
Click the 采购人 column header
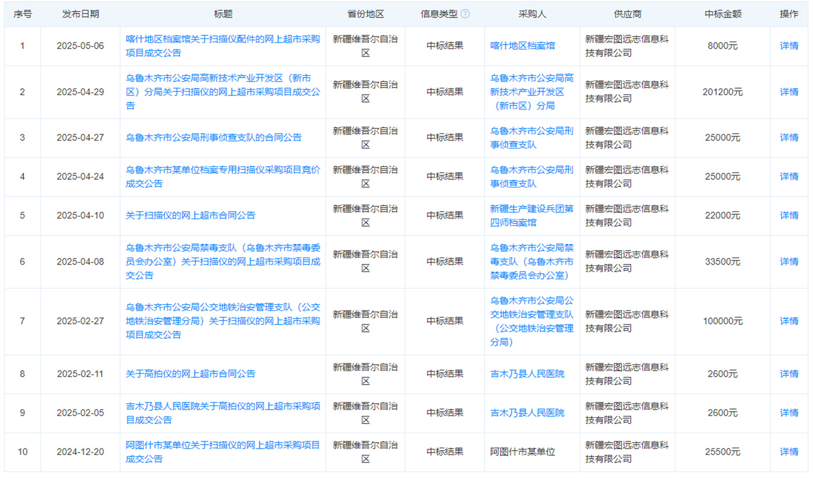tap(532, 14)
